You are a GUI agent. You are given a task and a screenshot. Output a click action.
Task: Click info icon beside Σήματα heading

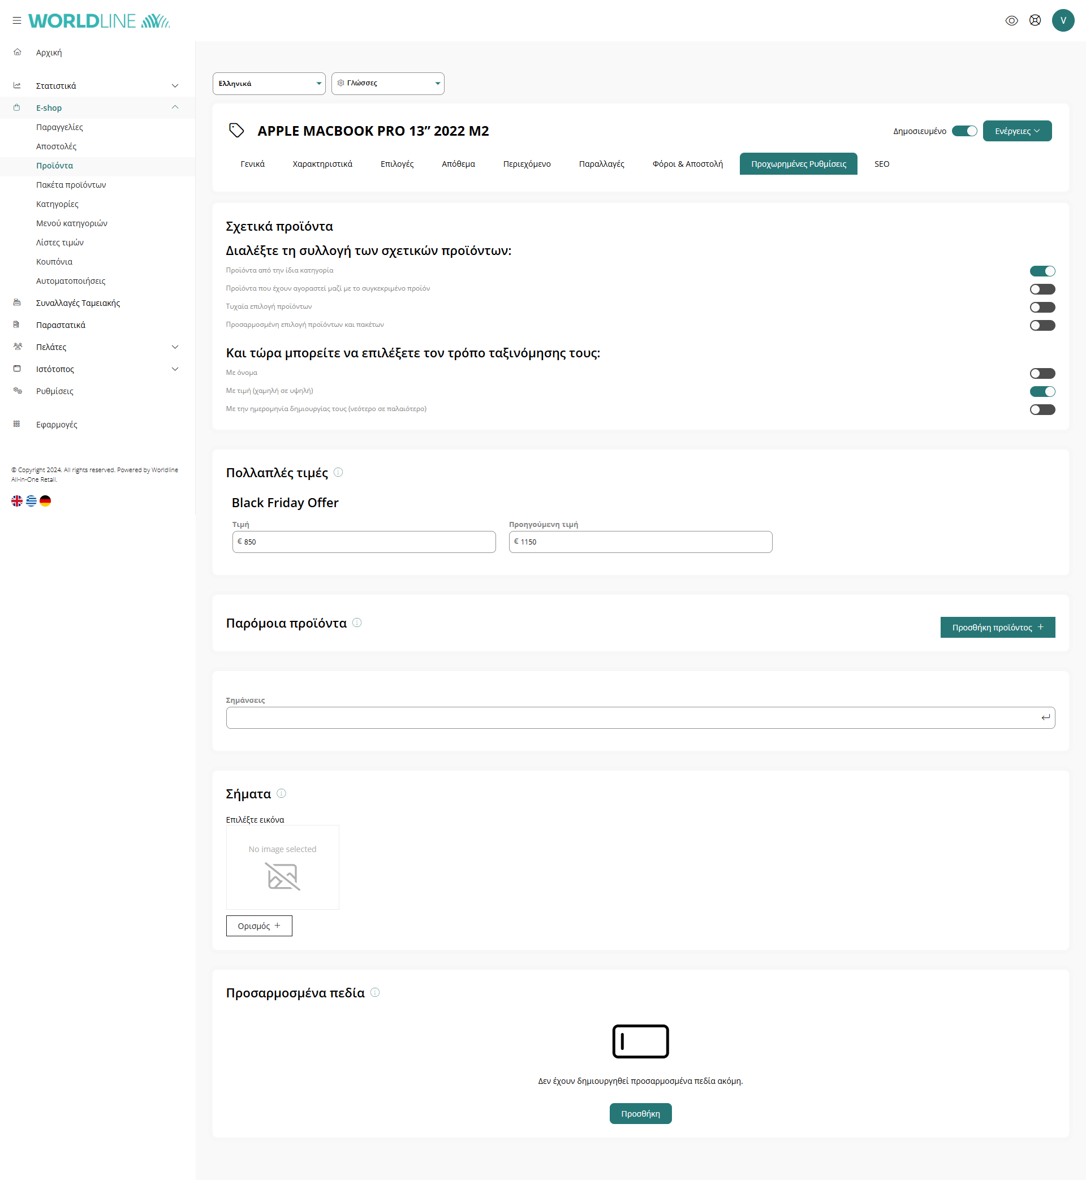click(282, 793)
